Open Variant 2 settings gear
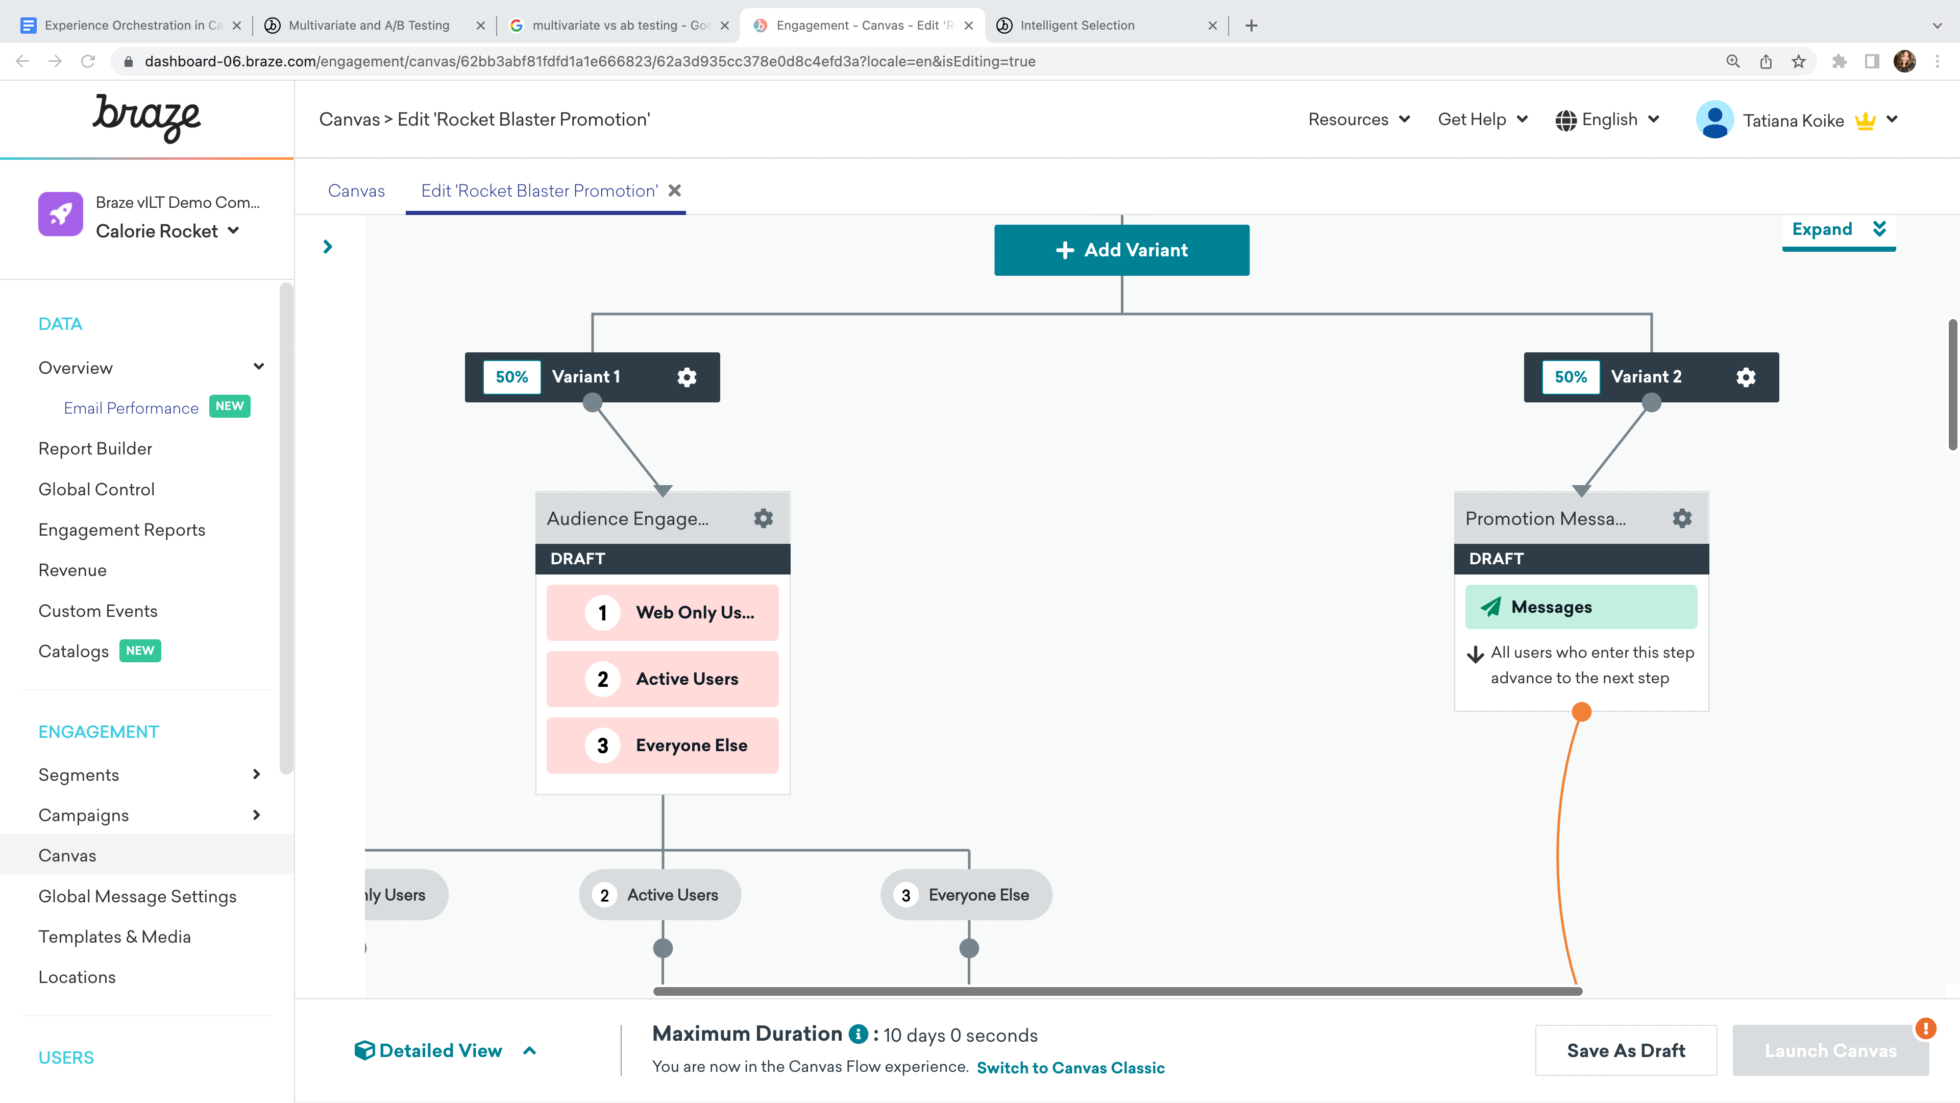 tap(1746, 377)
